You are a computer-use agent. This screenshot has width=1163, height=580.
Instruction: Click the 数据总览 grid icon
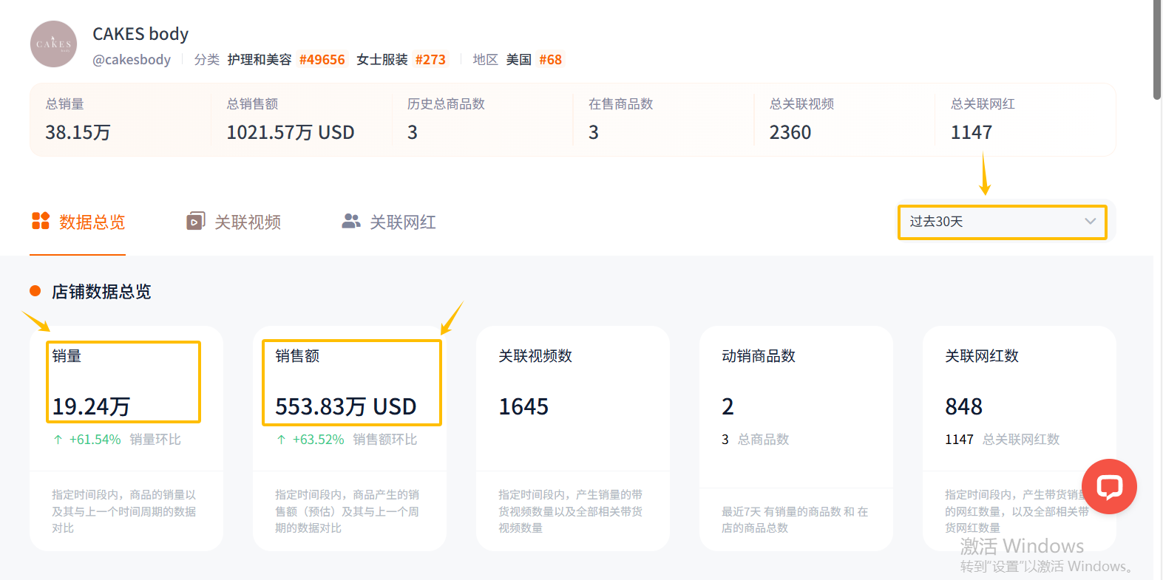[41, 221]
